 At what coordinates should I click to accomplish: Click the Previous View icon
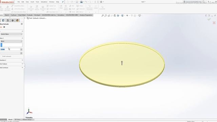(x=108, y=16)
